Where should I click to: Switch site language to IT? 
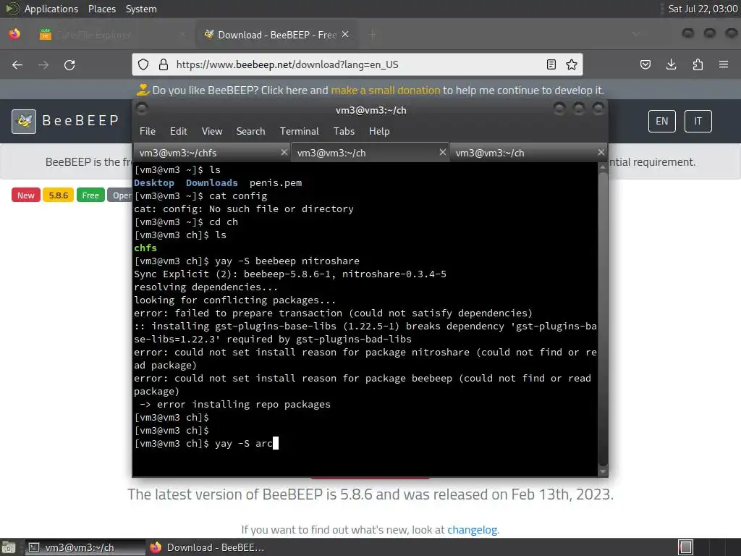coord(698,121)
